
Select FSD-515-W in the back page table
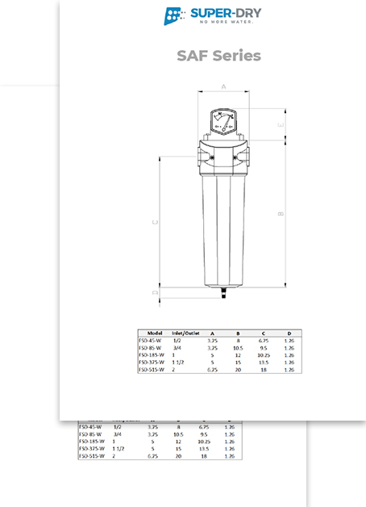pyautogui.click(x=92, y=456)
